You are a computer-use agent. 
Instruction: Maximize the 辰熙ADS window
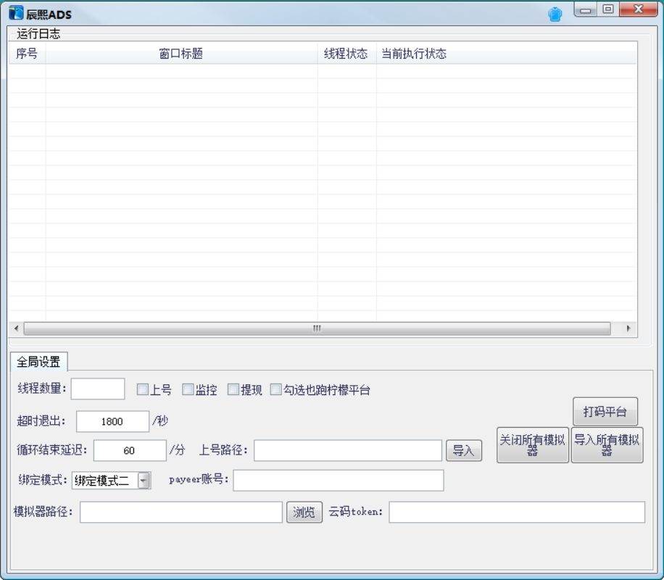click(x=607, y=10)
